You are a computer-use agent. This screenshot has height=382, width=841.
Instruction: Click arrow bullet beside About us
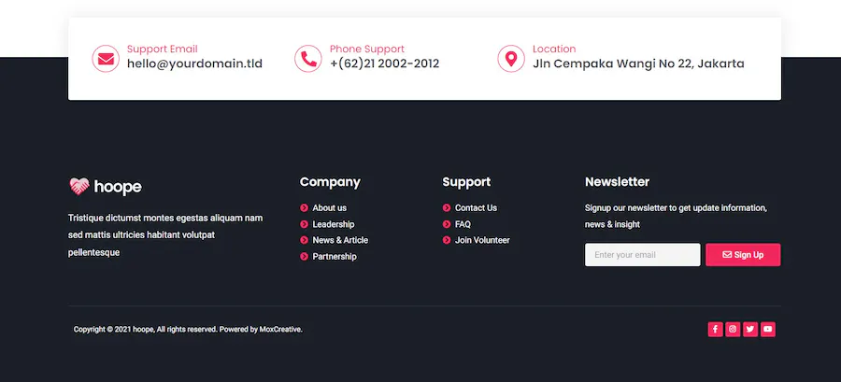304,208
